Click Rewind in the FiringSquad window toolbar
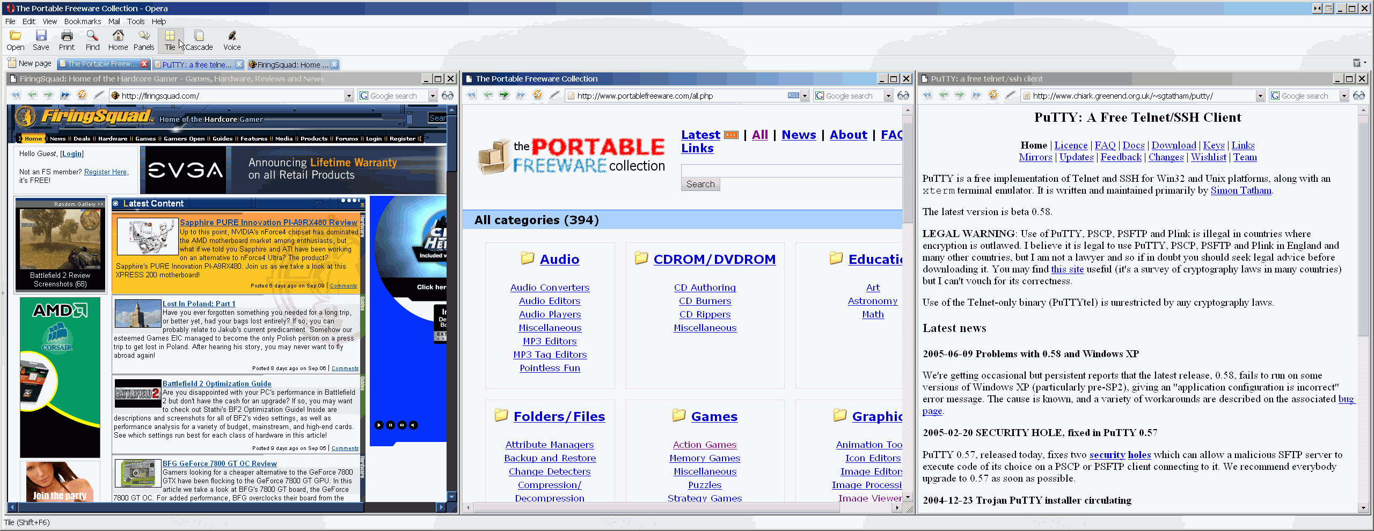 click(x=16, y=95)
